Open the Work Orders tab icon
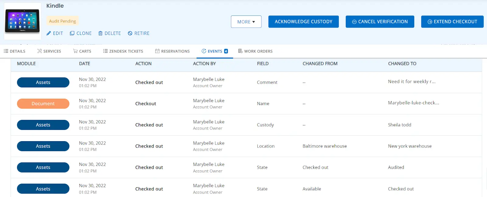 (x=240, y=51)
